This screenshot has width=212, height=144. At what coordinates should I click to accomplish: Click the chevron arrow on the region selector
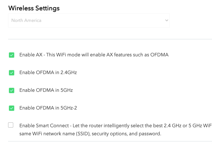tap(166, 20)
